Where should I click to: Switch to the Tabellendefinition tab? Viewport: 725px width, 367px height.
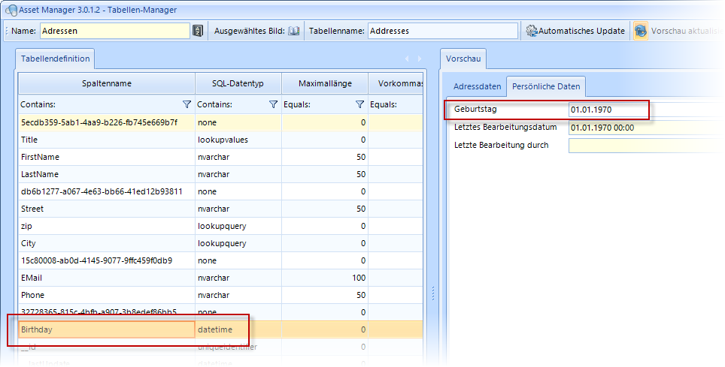coord(55,59)
